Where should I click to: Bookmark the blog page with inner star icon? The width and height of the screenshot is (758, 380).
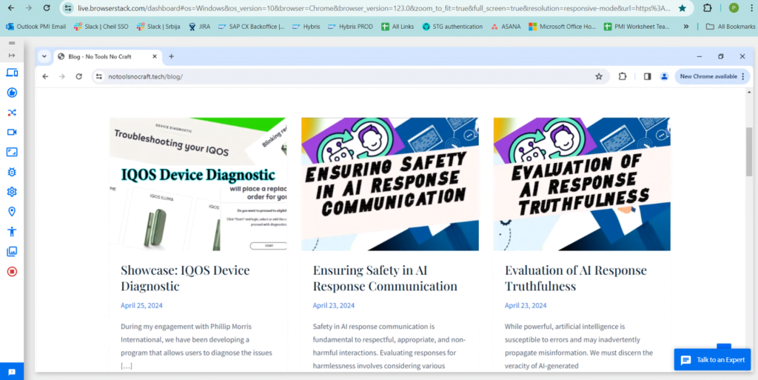coord(599,76)
